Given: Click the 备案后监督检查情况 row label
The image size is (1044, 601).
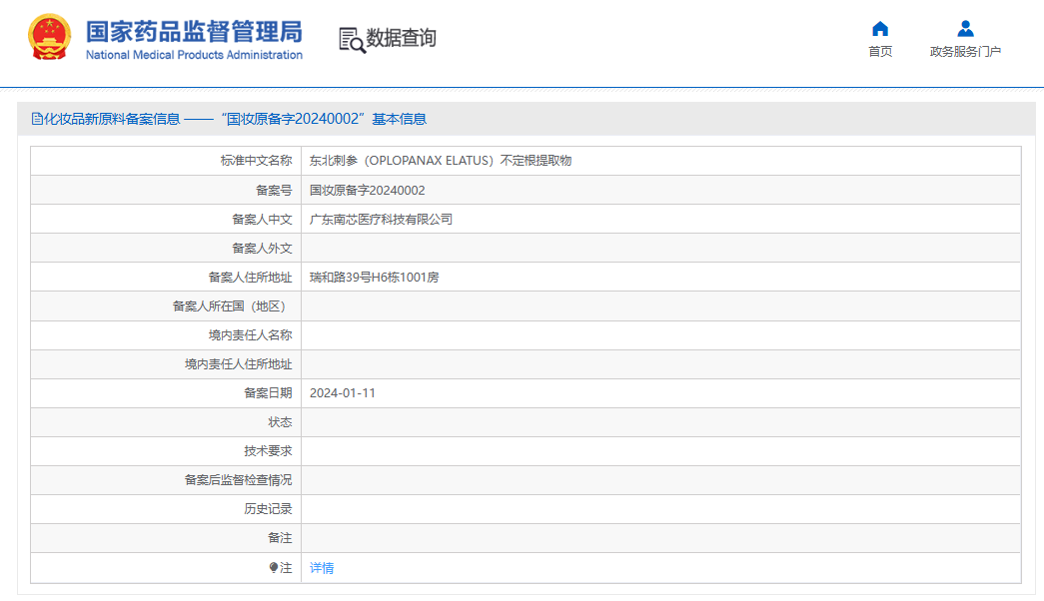Looking at the screenshot, I should click(239, 480).
